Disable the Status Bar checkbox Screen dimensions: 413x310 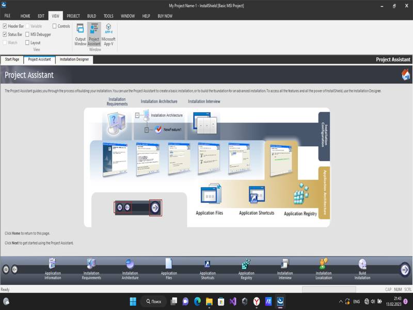pos(5,35)
